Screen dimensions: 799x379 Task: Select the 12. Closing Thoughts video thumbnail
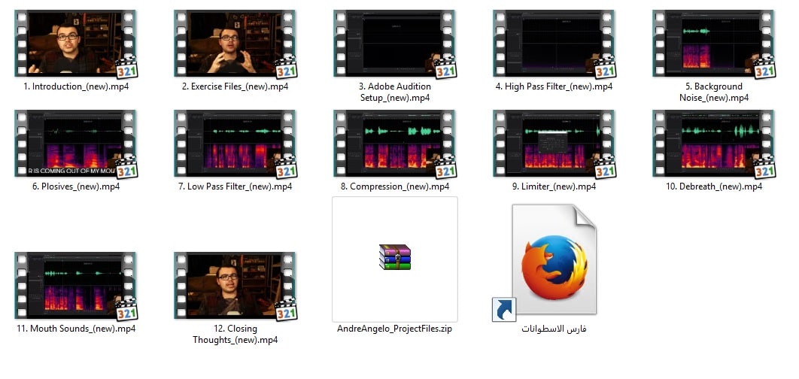[x=235, y=285]
